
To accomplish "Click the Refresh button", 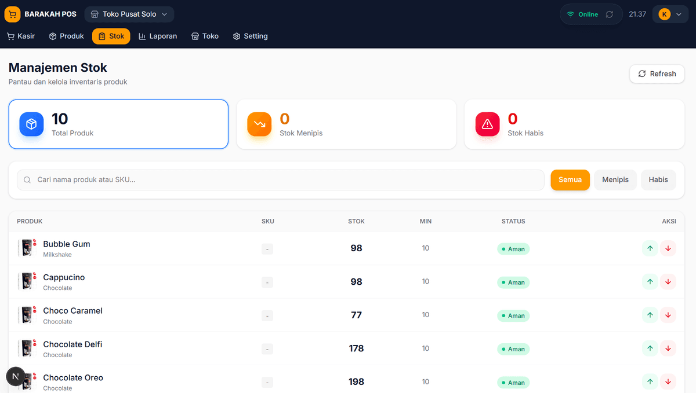I will tap(657, 74).
